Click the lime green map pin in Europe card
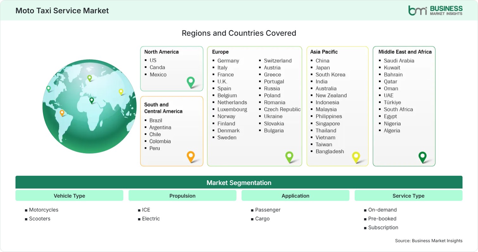The height and width of the screenshot is (252, 478). pos(289,157)
